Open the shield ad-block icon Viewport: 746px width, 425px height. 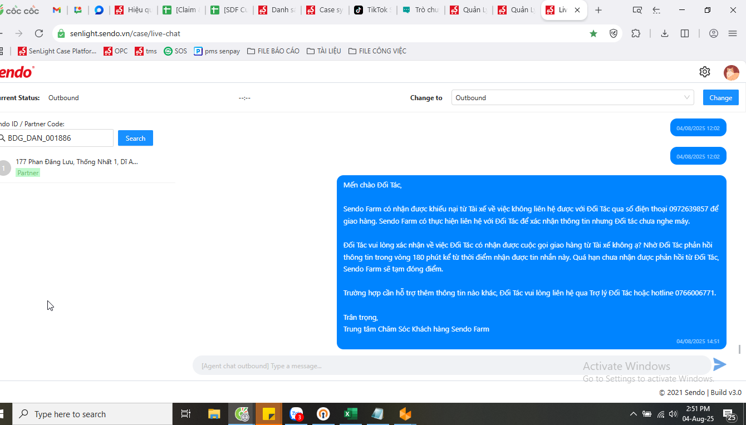[x=614, y=33]
